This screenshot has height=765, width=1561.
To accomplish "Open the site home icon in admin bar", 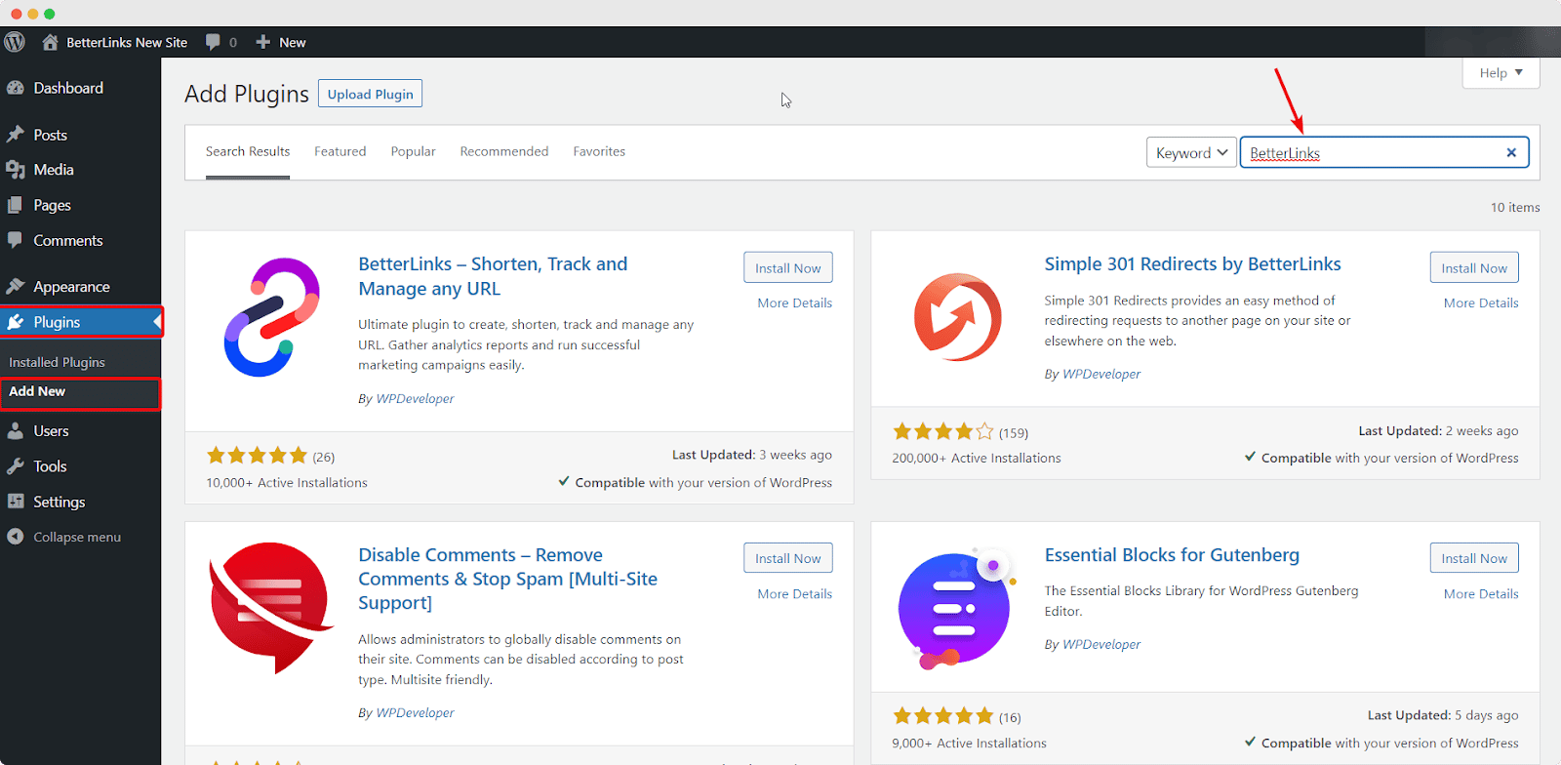I will click(51, 42).
